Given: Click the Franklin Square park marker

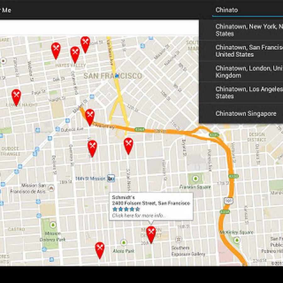Looking at the screenshot, I should (195, 179).
